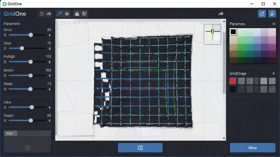
Task: Choose the red swatch in the GridOnge panel
Action: coord(233,81)
